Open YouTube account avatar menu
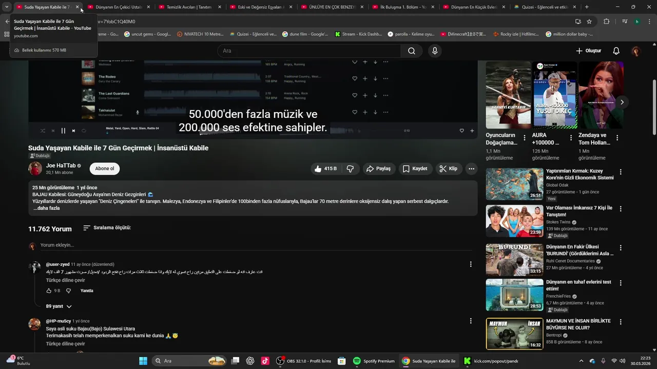Viewport: 657px width, 369px height. 636,51
